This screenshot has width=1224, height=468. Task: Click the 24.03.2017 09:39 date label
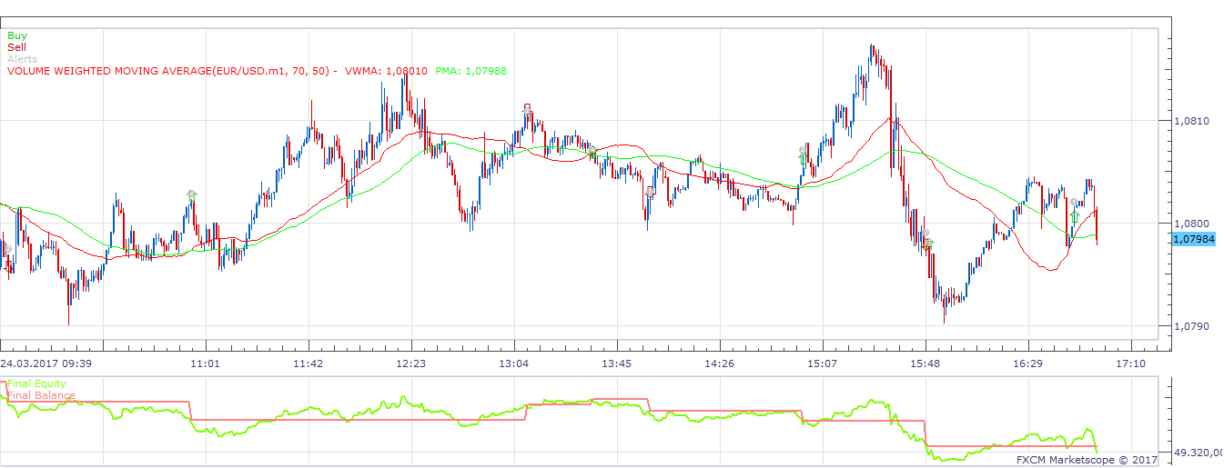click(x=46, y=363)
